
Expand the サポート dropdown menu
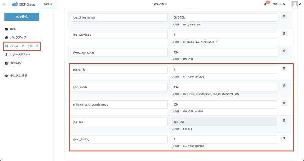pyautogui.click(x=279, y=4)
